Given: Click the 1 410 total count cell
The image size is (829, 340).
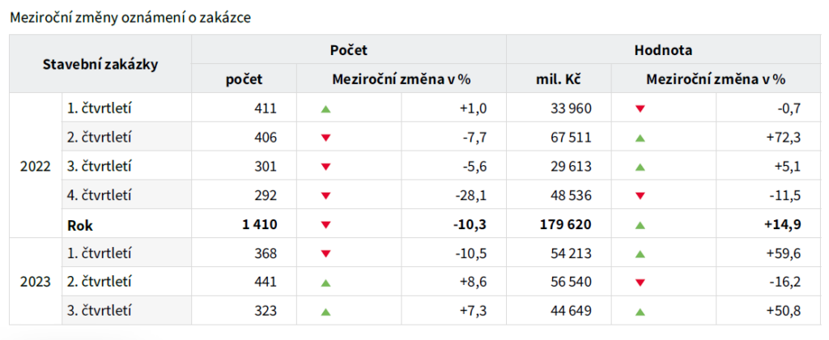Looking at the screenshot, I should pyautogui.click(x=258, y=225).
